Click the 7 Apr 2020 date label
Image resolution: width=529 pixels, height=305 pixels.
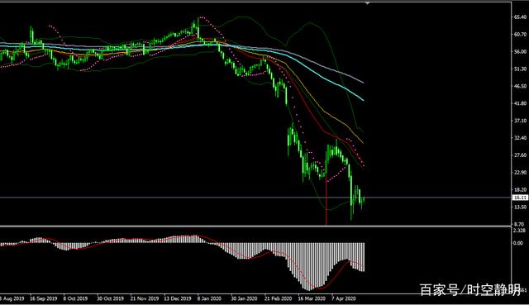point(344,298)
